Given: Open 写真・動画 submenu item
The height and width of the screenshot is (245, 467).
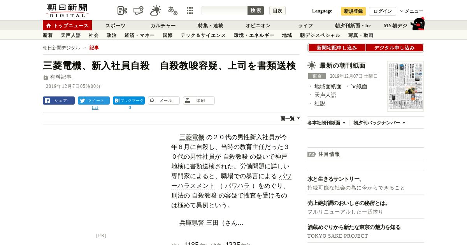Looking at the screenshot, I should pyautogui.click(x=361, y=35).
